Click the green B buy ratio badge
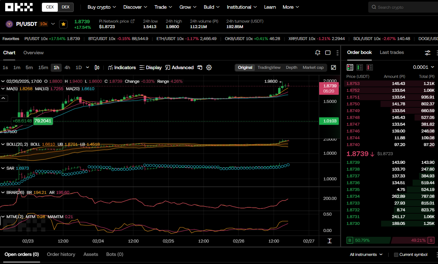438x264 pixels. pos(349,240)
